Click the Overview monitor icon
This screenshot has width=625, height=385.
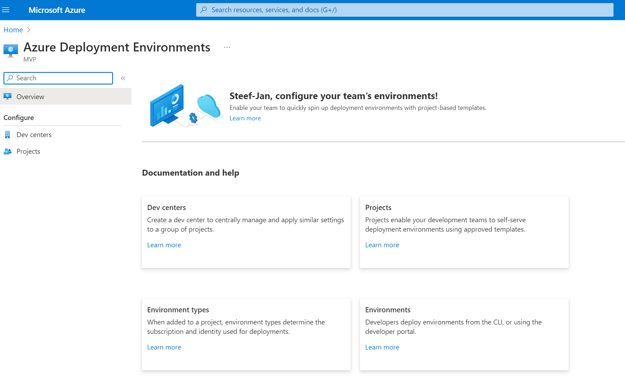click(x=7, y=96)
